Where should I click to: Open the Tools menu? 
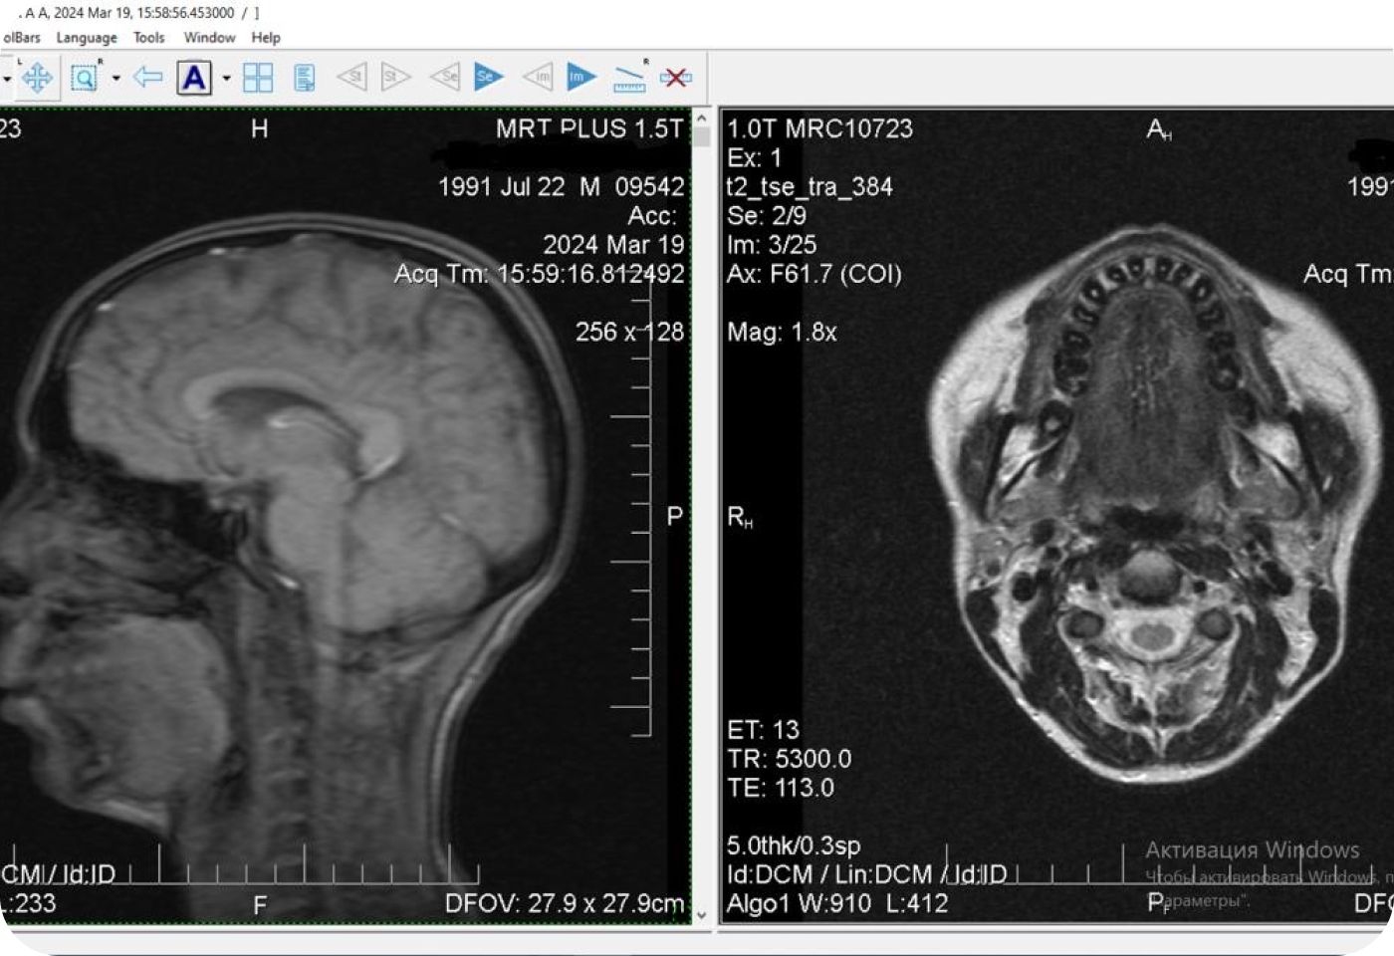[149, 38]
